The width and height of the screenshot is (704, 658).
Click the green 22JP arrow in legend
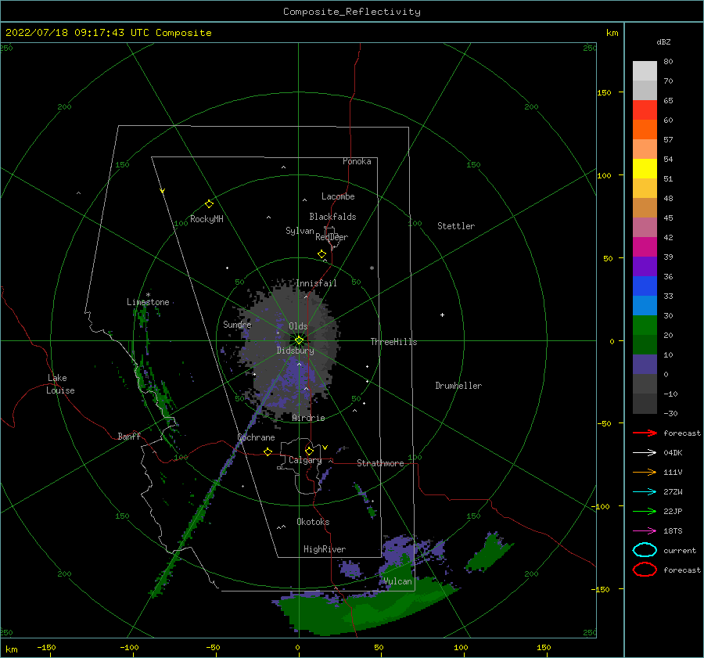click(x=645, y=511)
